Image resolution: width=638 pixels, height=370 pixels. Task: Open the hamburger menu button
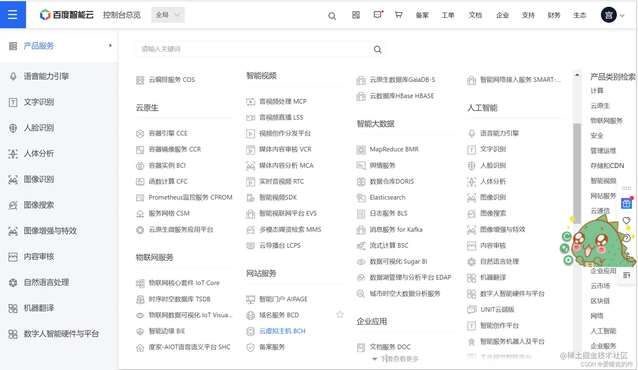point(13,15)
